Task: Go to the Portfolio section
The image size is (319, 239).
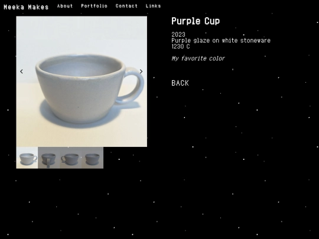Action: pyautogui.click(x=94, y=6)
